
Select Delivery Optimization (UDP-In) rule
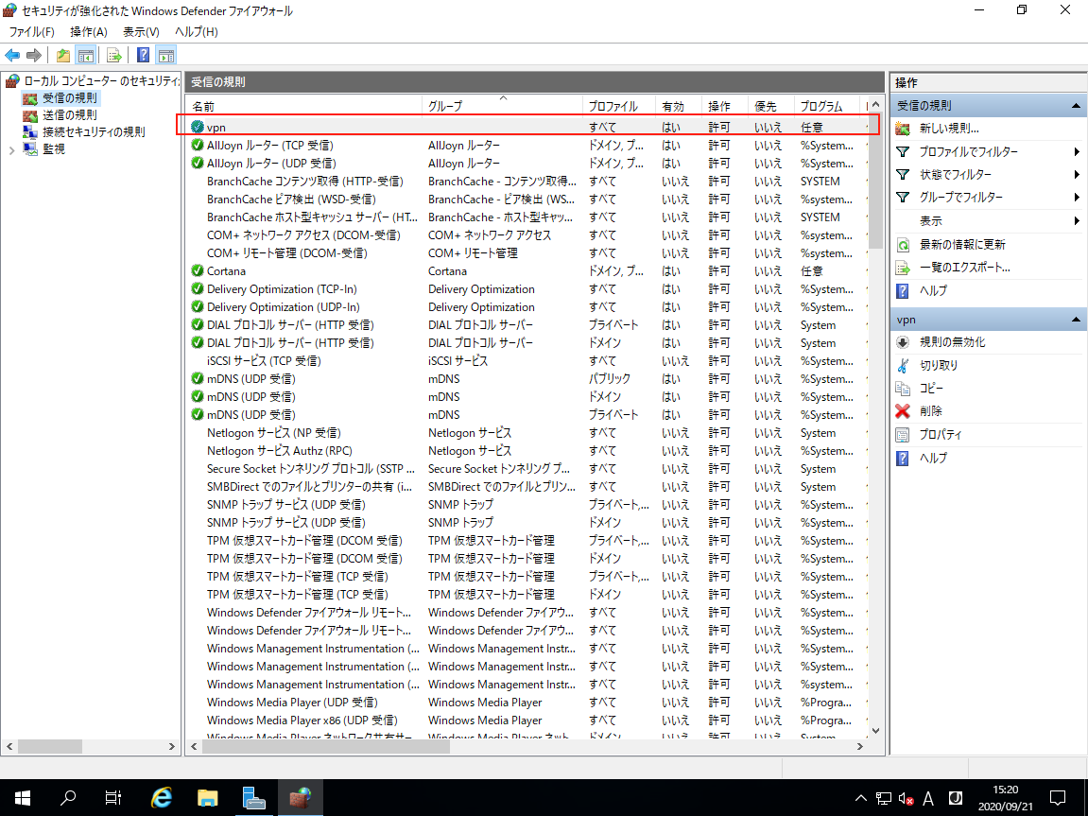[527, 306]
